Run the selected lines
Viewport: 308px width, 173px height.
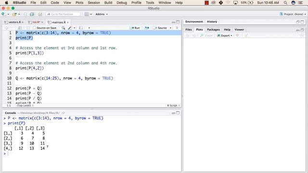click(135, 28)
